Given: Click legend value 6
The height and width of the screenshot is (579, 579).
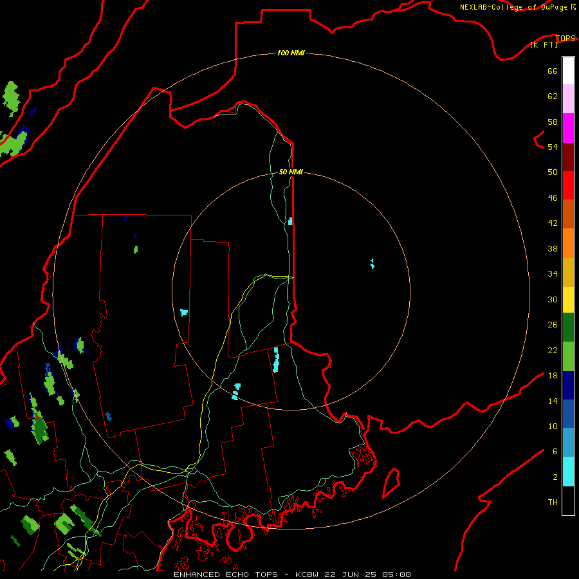Looking at the screenshot, I should pyautogui.click(x=555, y=452).
